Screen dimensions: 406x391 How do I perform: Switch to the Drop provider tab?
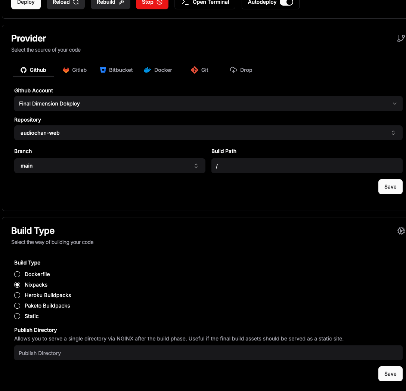tap(241, 70)
